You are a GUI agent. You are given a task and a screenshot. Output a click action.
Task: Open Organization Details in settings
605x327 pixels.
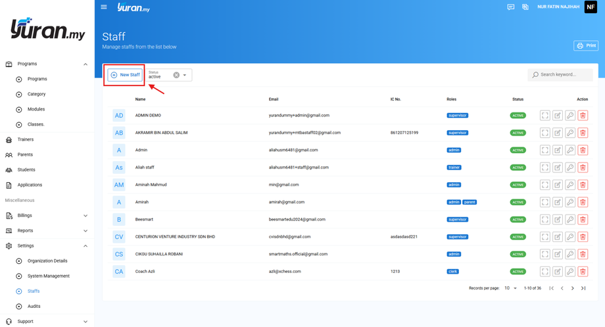pos(47,261)
